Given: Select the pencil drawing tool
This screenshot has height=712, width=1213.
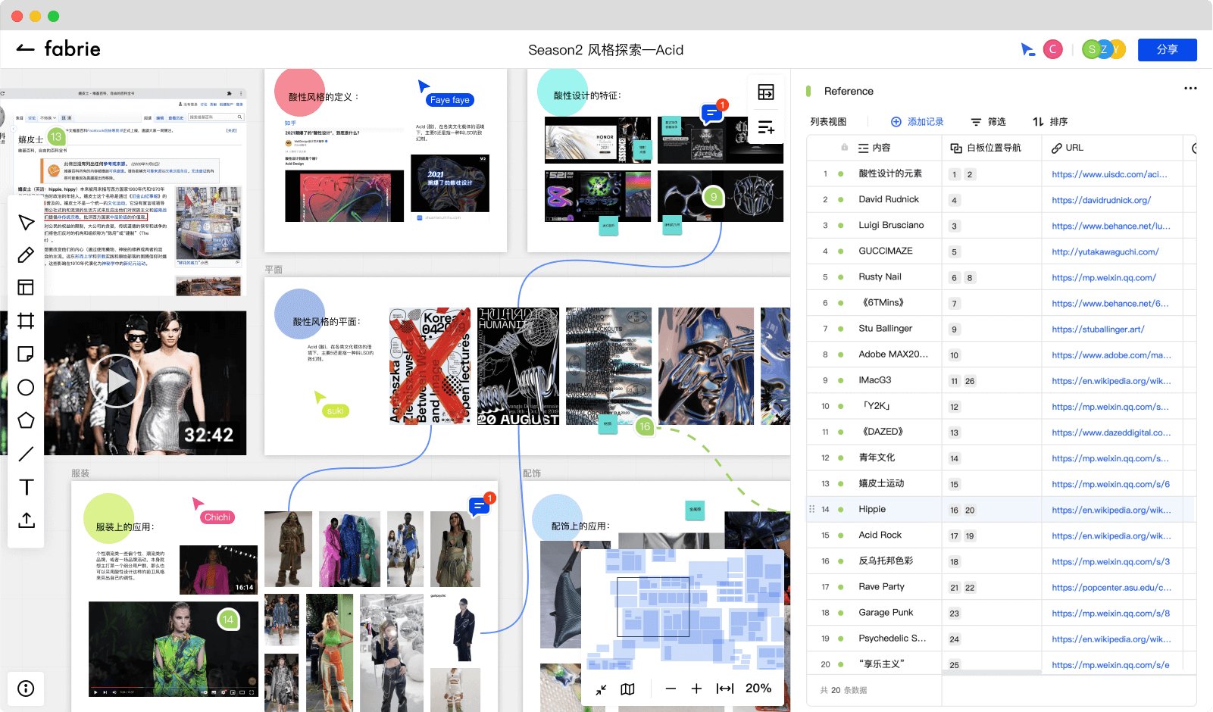Looking at the screenshot, I should [26, 255].
